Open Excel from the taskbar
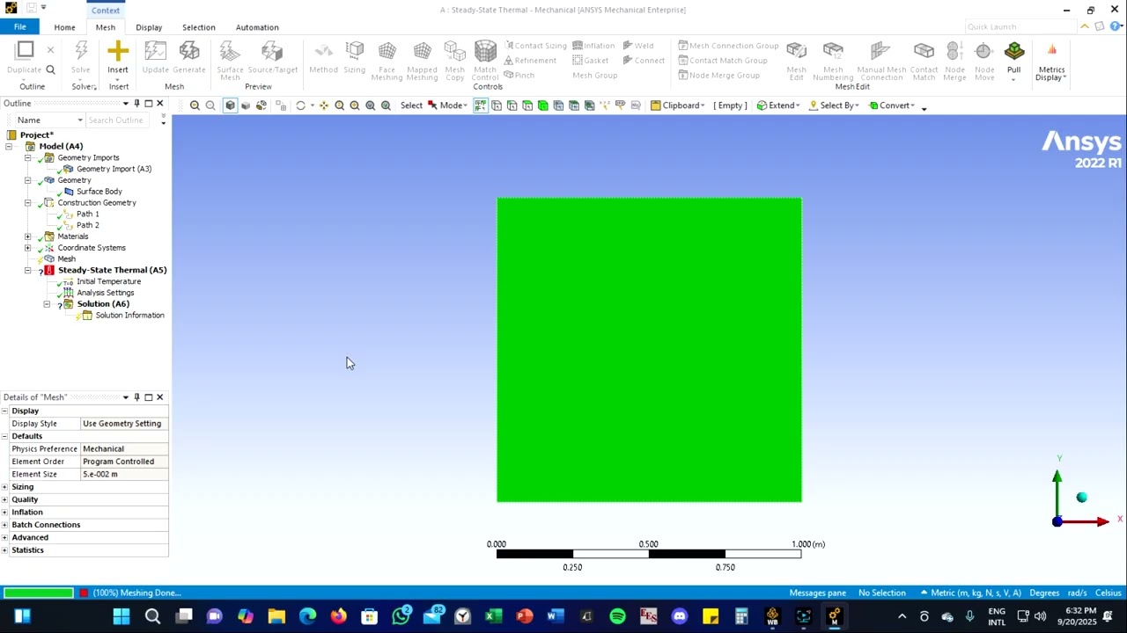Screen dimensions: 1127x633 [493, 616]
